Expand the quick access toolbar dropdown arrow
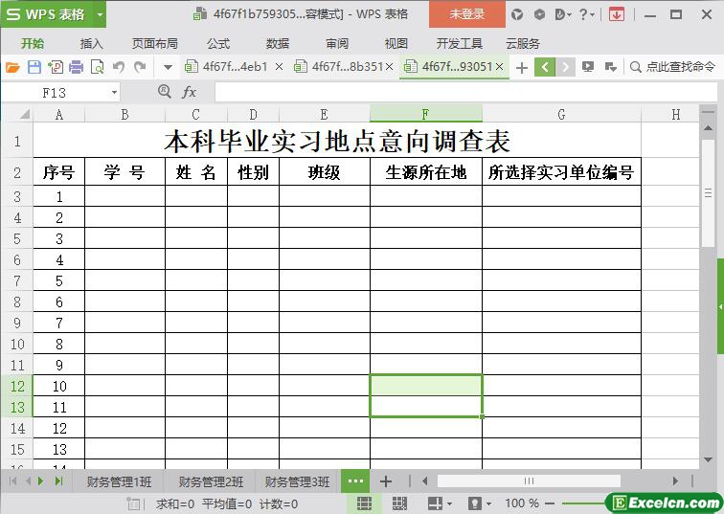 pos(169,68)
